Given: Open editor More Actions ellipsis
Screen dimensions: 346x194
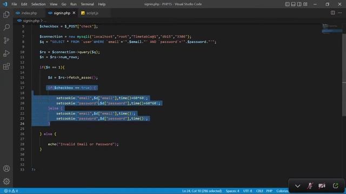Looking at the screenshot, I should tap(340, 13).
